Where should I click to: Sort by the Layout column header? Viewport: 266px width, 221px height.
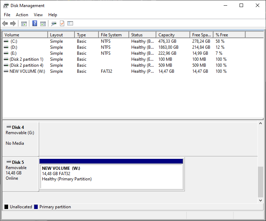tap(61, 35)
